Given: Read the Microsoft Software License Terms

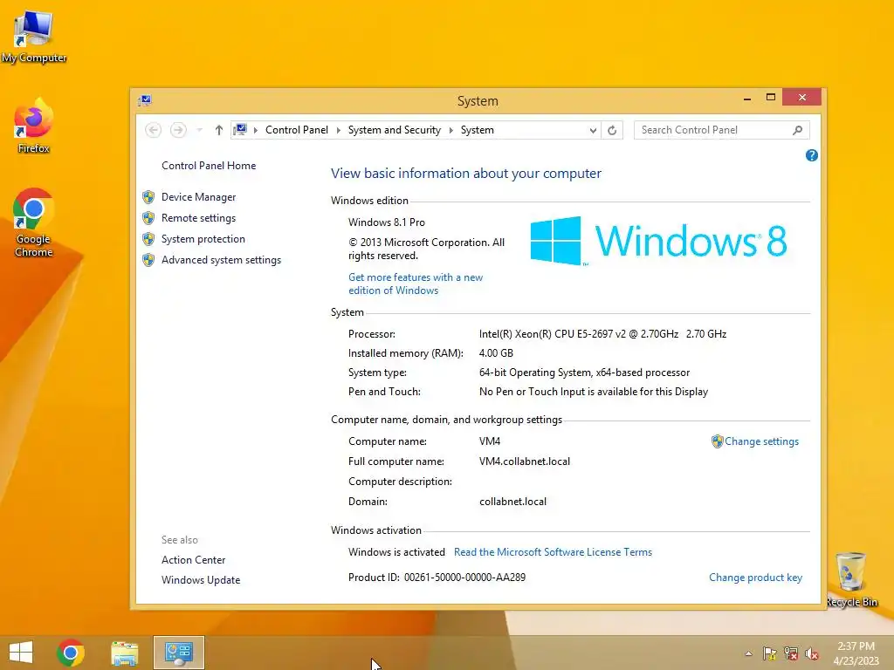Looking at the screenshot, I should pyautogui.click(x=553, y=552).
